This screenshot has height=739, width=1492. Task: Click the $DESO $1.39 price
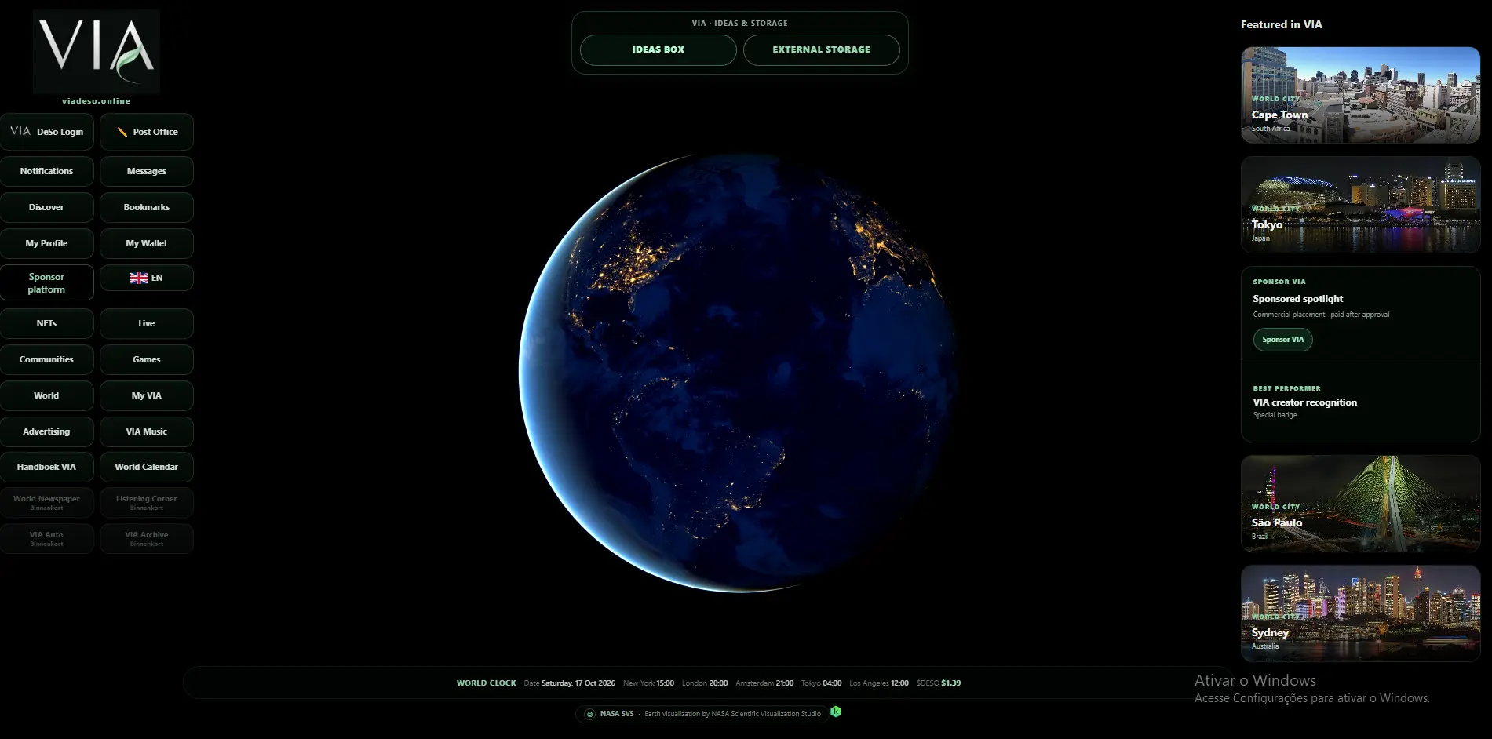[x=939, y=683]
